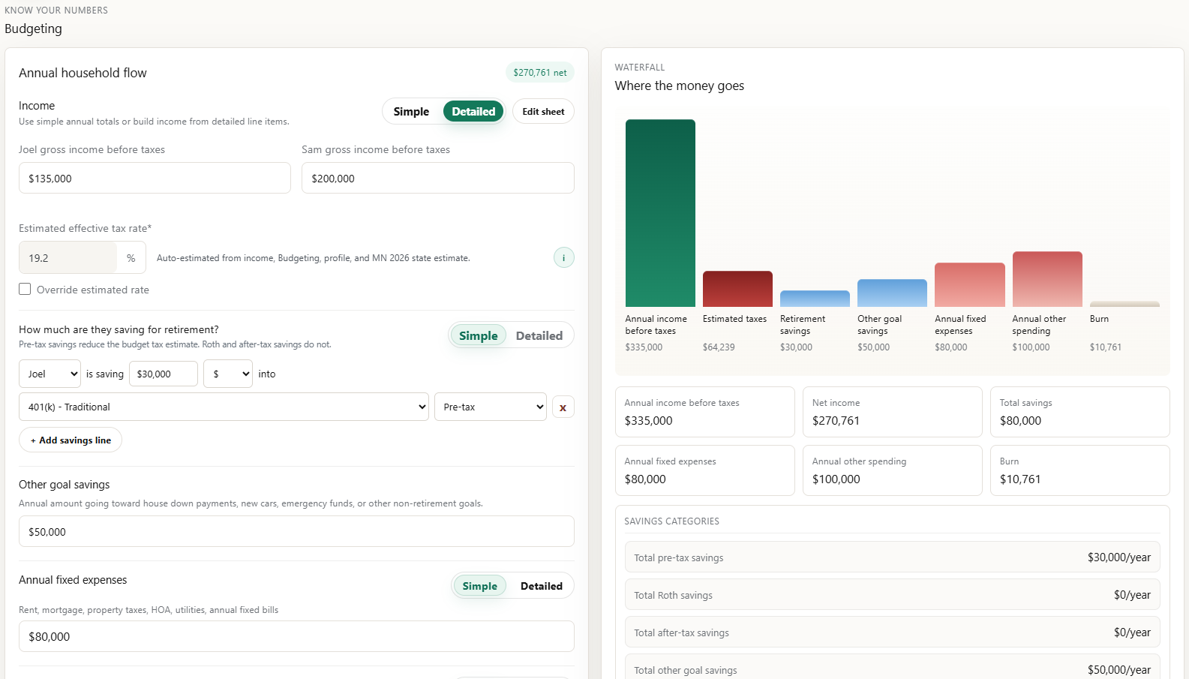1189x679 pixels.
Task: Edit Sam gross income field
Action: click(438, 178)
